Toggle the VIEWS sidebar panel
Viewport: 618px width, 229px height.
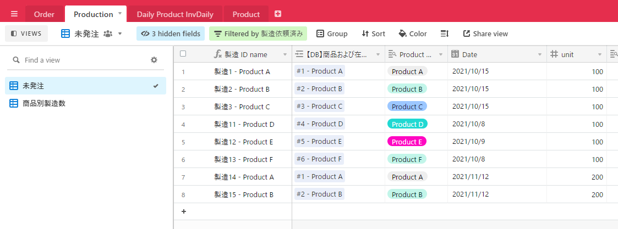[x=26, y=34]
